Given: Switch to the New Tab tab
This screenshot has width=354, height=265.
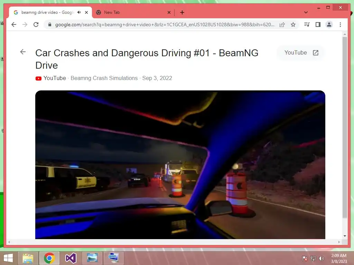Looking at the screenshot, I should click(133, 12).
